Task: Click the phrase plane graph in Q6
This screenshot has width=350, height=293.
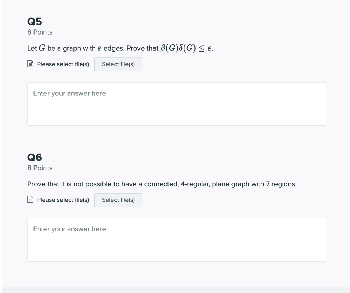Action: [x=231, y=184]
